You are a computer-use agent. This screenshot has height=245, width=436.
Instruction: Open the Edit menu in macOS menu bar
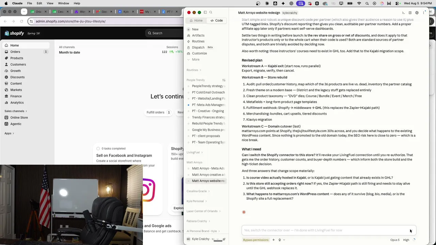[x=40, y=3]
